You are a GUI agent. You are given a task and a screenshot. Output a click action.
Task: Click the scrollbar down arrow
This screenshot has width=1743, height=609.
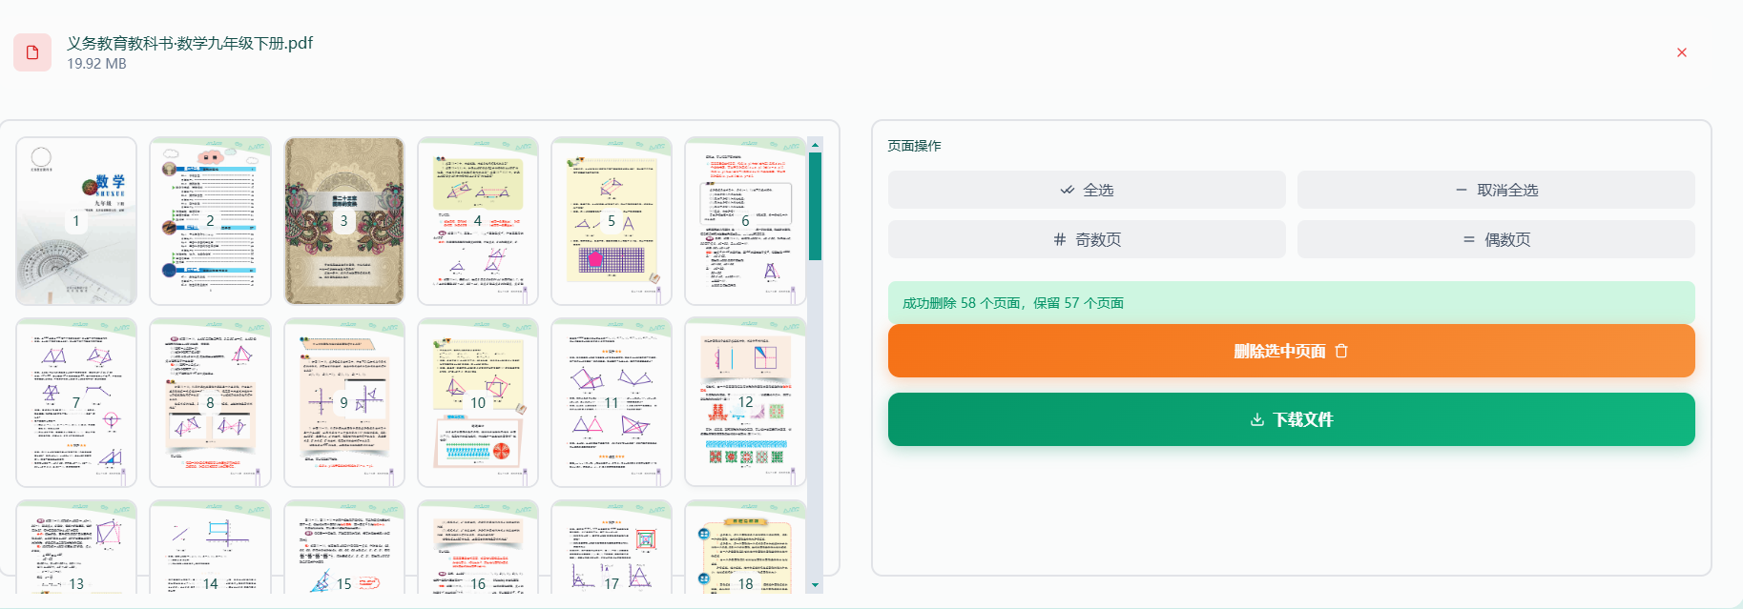pyautogui.click(x=815, y=584)
